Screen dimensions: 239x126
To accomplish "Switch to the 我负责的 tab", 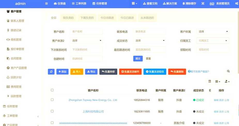I will coord(68,18).
